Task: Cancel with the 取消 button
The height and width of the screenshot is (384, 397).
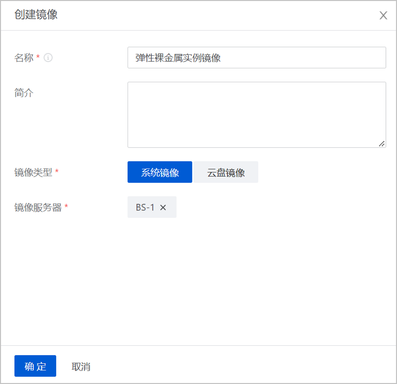Action: click(x=81, y=366)
